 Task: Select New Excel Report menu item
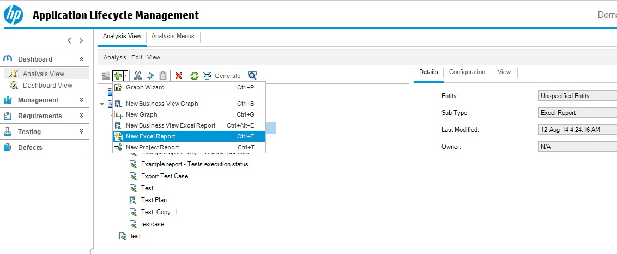click(x=189, y=136)
